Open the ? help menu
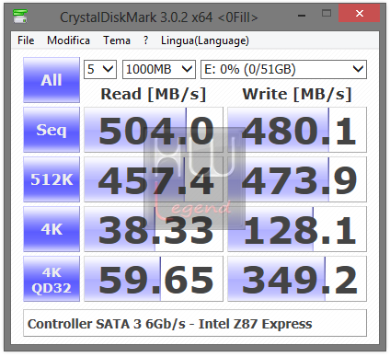Image resolution: width=390 pixels, height=357 pixels. coord(145,40)
